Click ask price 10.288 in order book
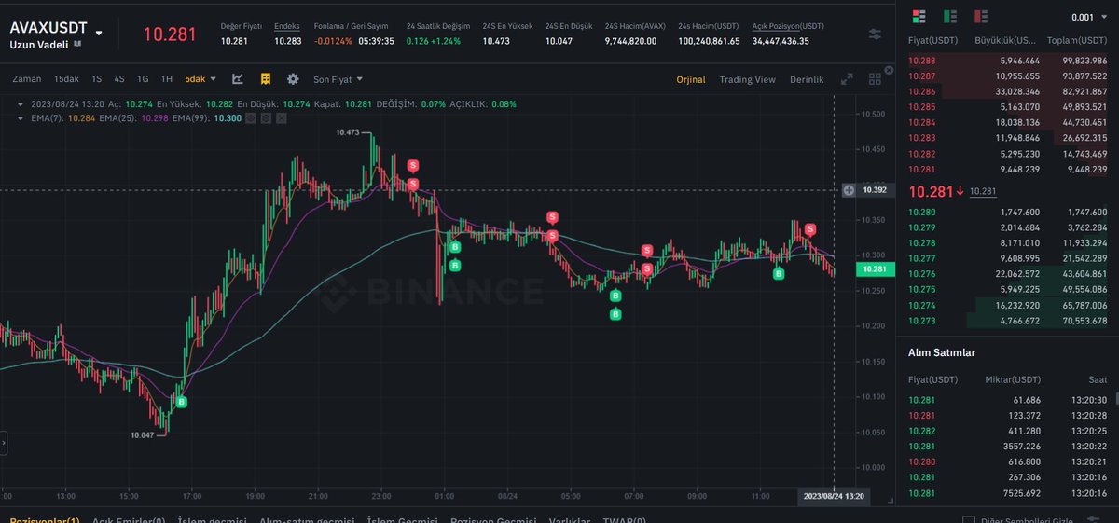This screenshot has width=1119, height=523. pos(921,60)
